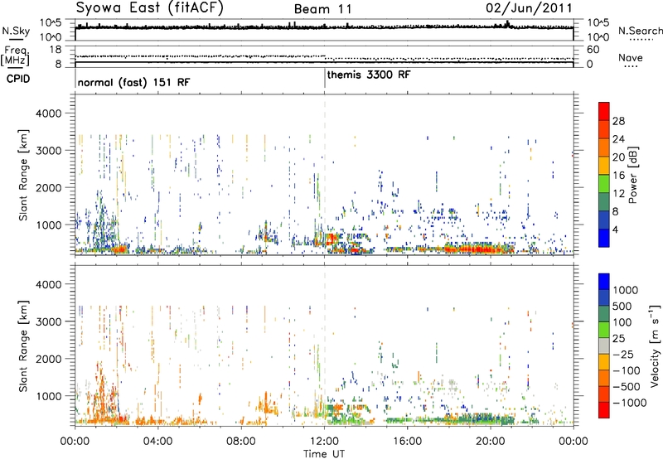This screenshot has width=663, height=459.
Task: Click the "Time UT" axis label
Action: click(324, 454)
